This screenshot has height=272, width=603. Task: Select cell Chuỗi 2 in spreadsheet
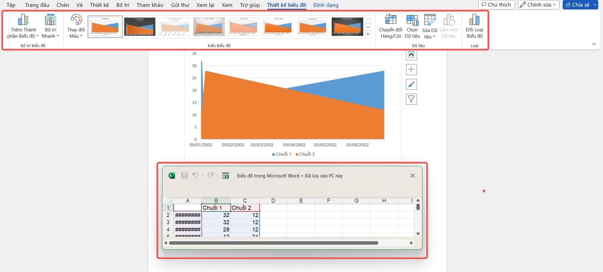[245, 208]
